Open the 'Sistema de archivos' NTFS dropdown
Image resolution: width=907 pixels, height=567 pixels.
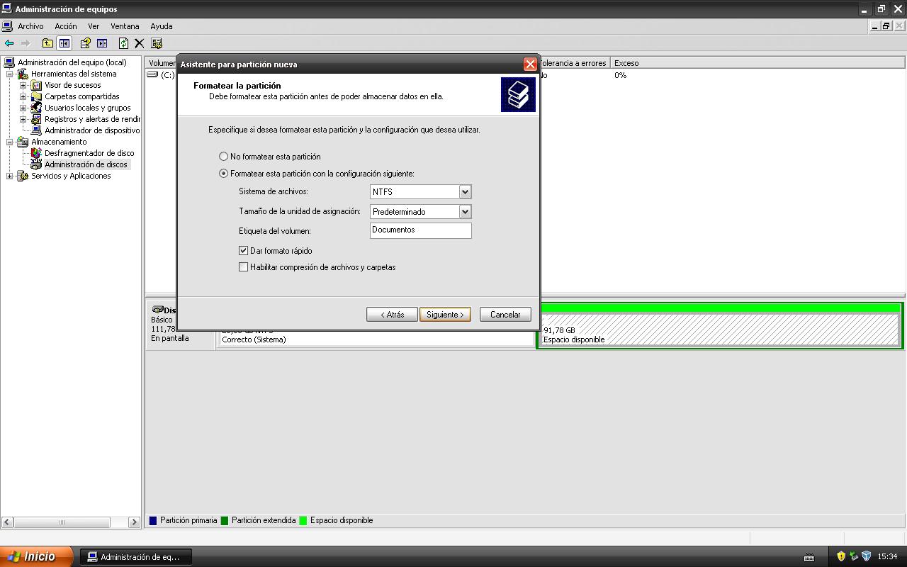pyautogui.click(x=465, y=192)
